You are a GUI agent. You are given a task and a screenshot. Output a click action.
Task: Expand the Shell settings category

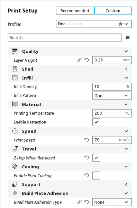pyautogui.click(x=70, y=69)
